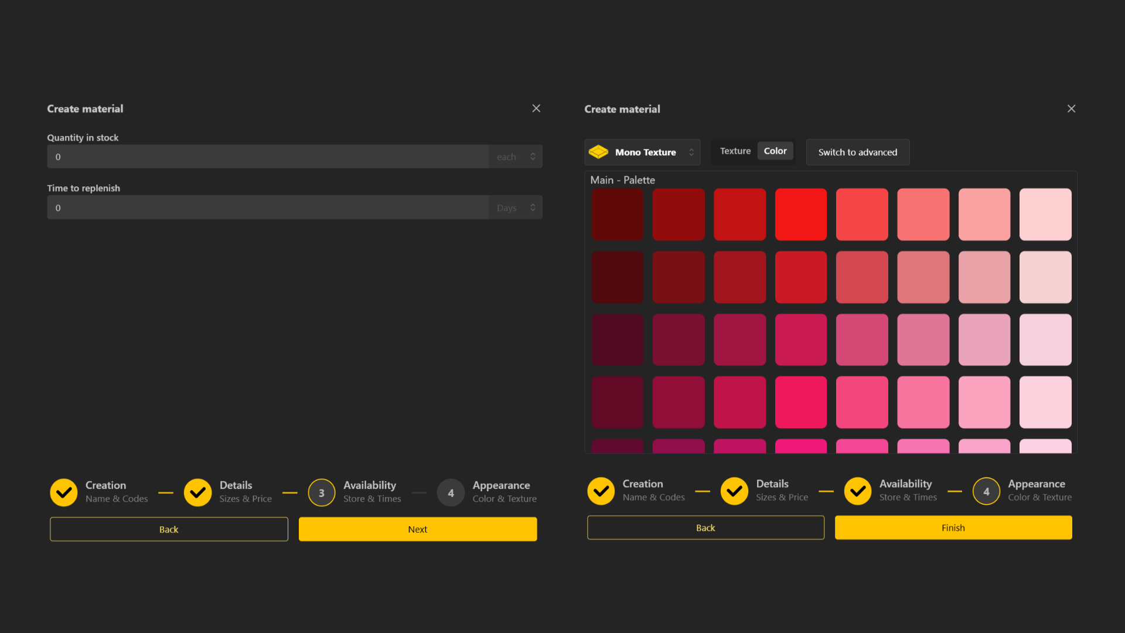The height and width of the screenshot is (633, 1125).
Task: Click step 4 Appearance circle in right dialog
Action: coord(986,491)
